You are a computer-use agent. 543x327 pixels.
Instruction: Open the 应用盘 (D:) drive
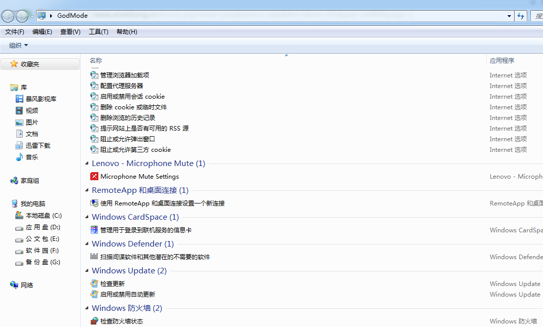coord(38,227)
